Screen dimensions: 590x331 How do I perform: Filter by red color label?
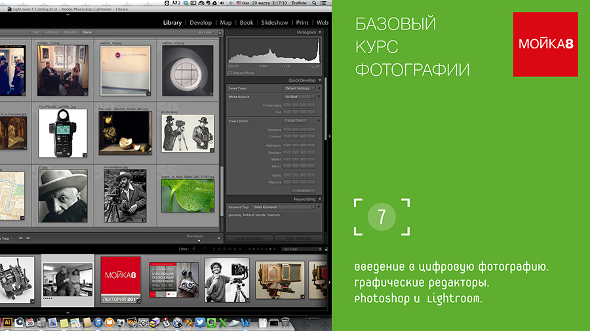(x=250, y=249)
